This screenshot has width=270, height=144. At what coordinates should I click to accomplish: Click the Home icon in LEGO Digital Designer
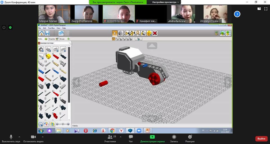click(x=41, y=33)
